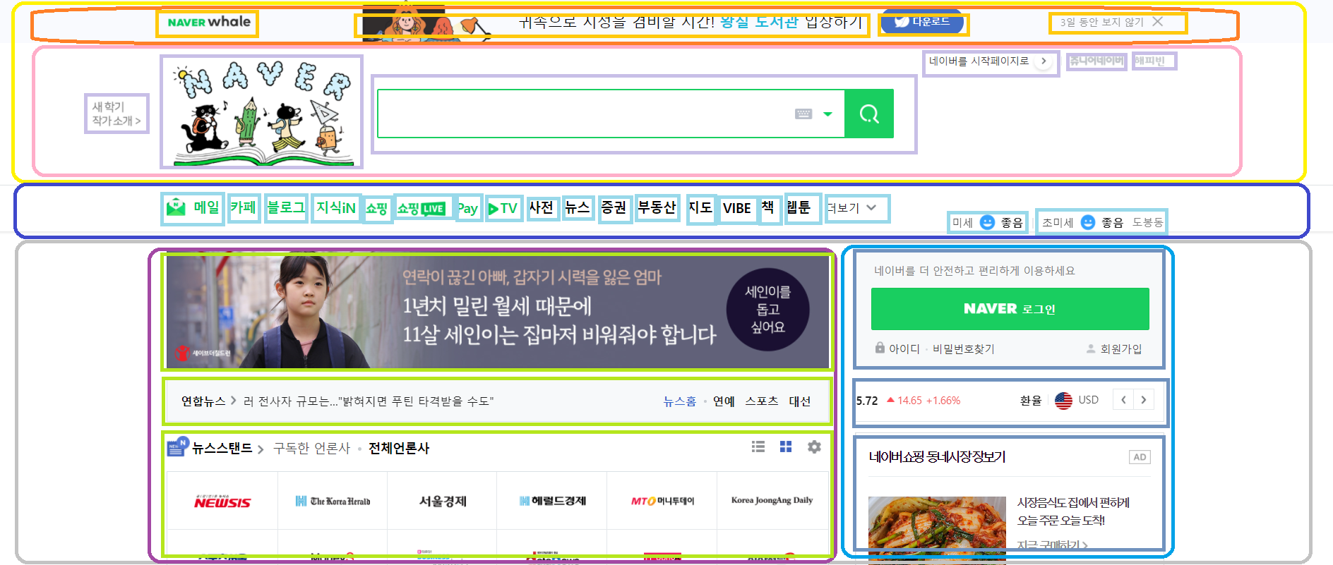Close the whale banner with the X
The image size is (1333, 565).
[x=1157, y=22]
